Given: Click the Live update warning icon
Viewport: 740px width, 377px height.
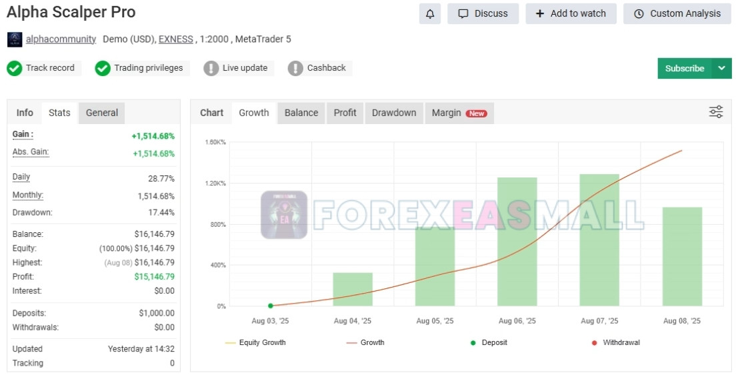Looking at the screenshot, I should tap(211, 69).
